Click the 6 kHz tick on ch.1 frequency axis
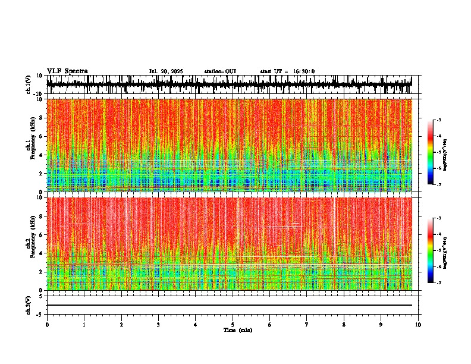This screenshot has height=364, width=471. (41, 137)
